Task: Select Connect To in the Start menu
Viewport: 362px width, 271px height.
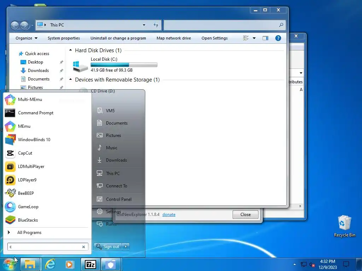Action: point(112,186)
